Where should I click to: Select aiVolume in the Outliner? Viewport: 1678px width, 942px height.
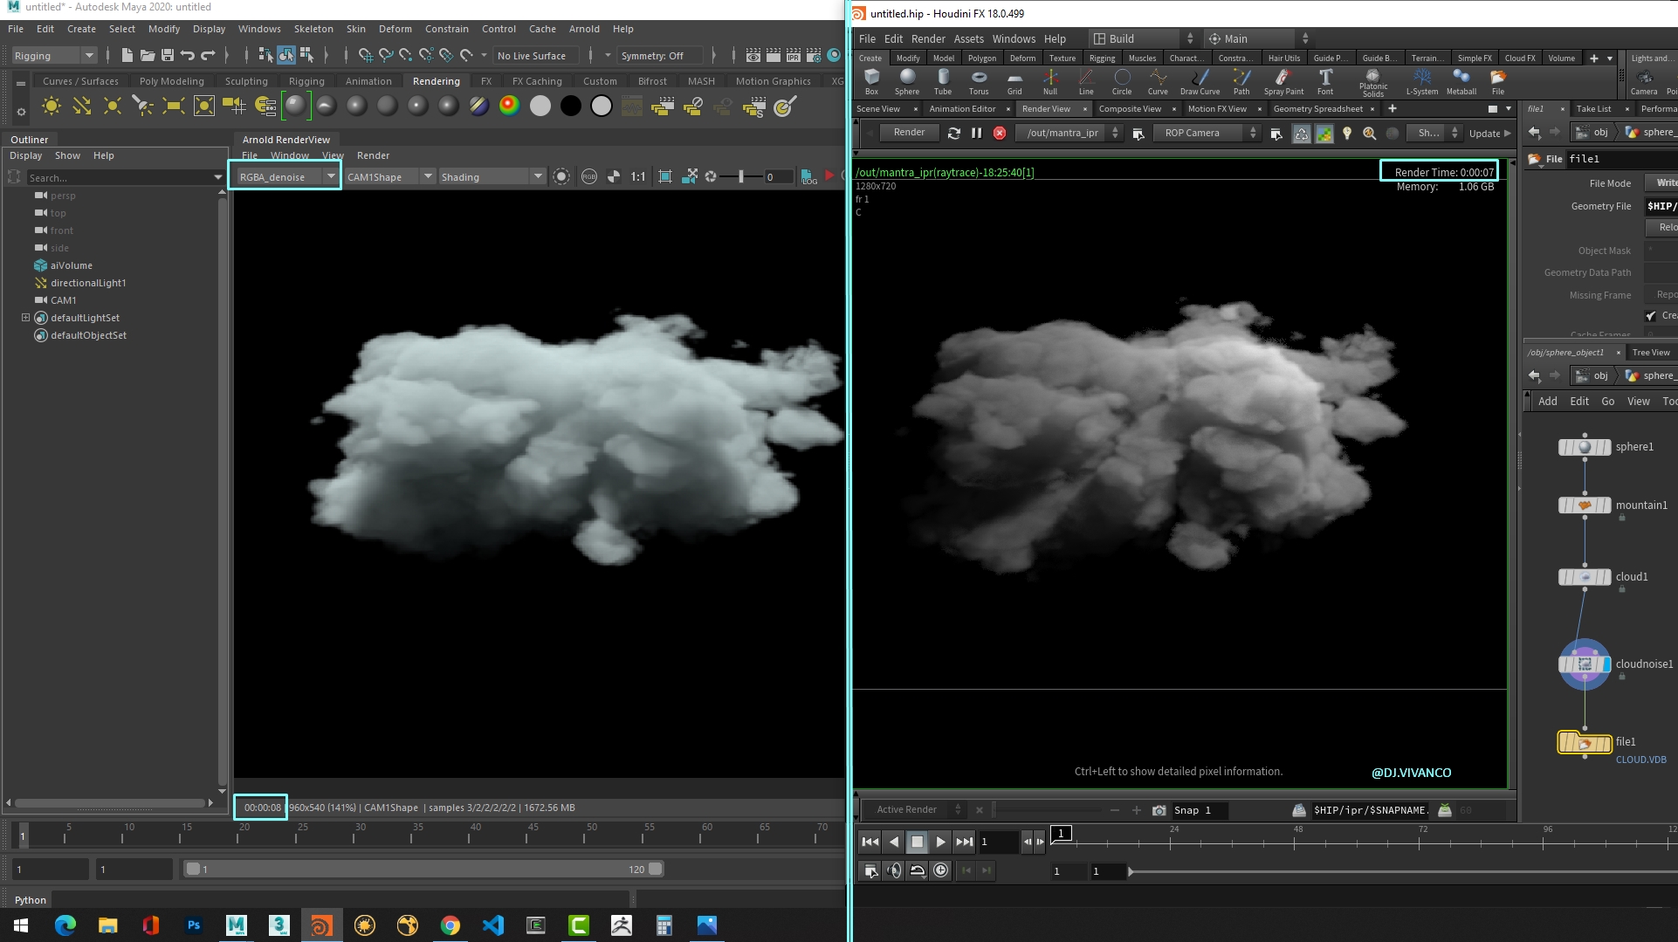[x=71, y=265]
